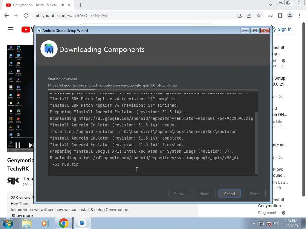306x229 pixels.
Task: Reload the YouTube page
Action: (26, 16)
